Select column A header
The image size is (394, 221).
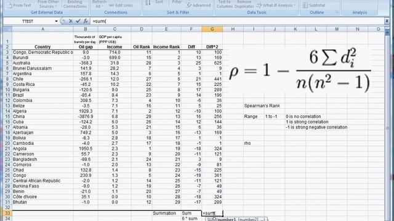(42, 29)
